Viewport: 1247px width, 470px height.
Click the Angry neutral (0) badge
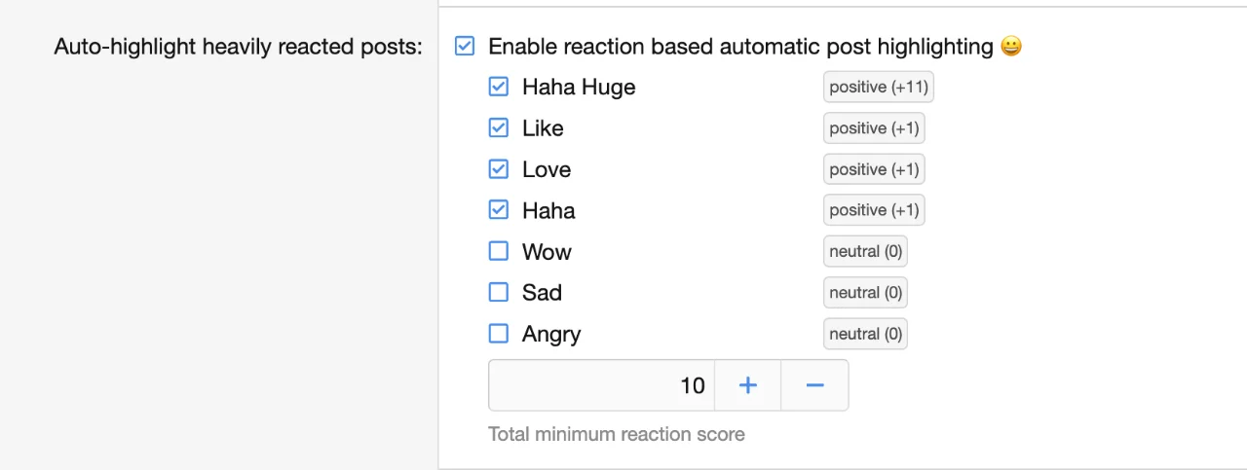point(865,334)
